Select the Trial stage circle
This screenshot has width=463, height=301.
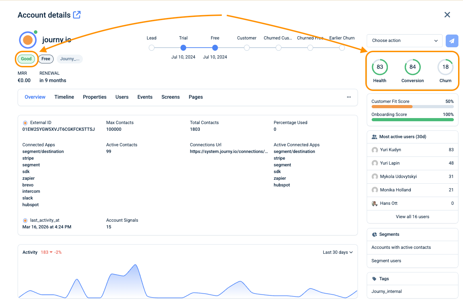[x=183, y=48]
